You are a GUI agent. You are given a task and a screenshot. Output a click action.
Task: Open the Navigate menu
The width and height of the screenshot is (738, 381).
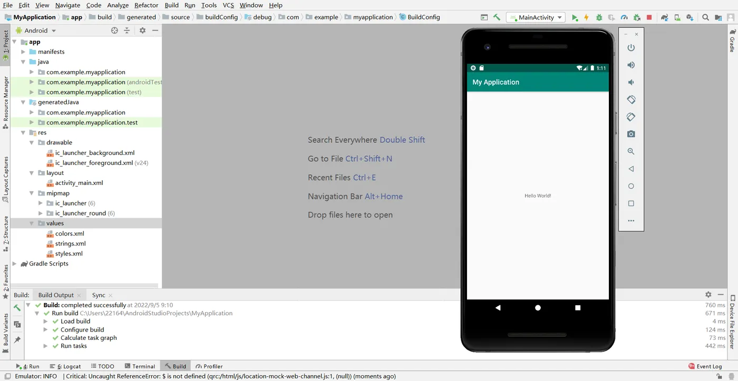(67, 5)
